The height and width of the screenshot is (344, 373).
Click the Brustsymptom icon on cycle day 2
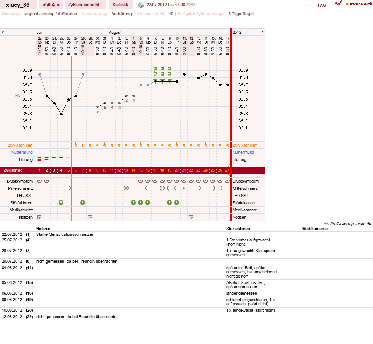[47, 181]
